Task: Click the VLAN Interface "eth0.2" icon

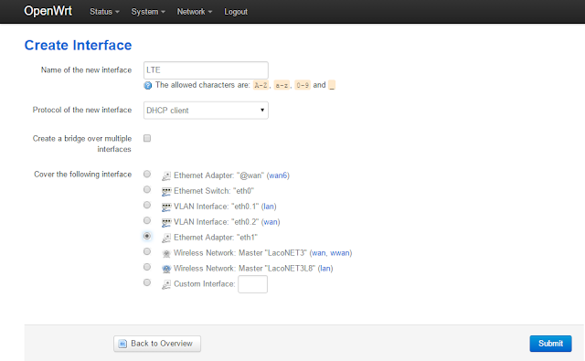Action: (166, 222)
